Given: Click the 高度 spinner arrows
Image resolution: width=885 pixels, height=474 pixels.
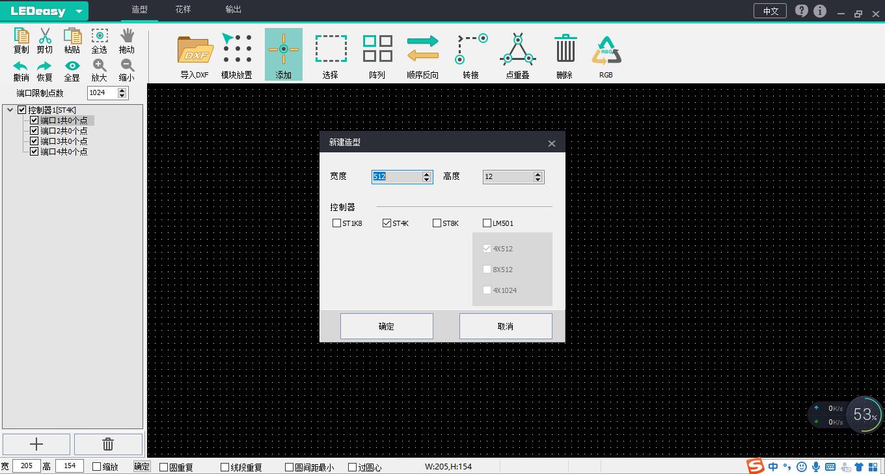Looking at the screenshot, I should pos(538,176).
